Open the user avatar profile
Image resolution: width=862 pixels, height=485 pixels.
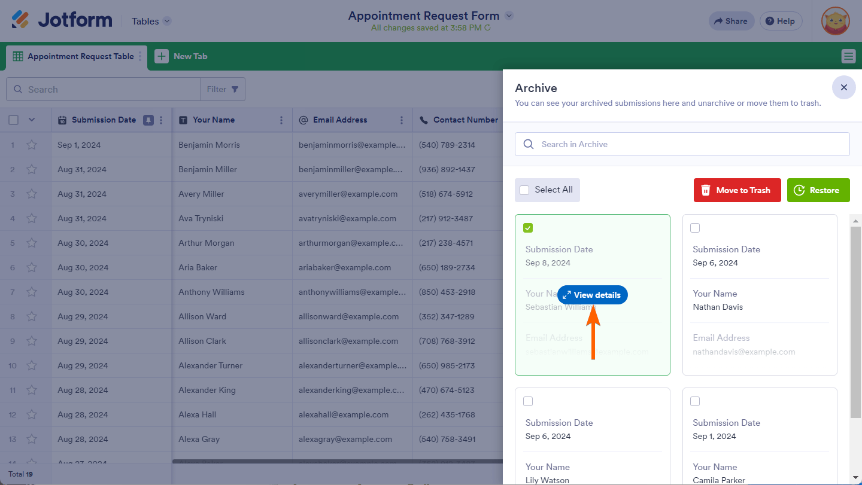836,21
